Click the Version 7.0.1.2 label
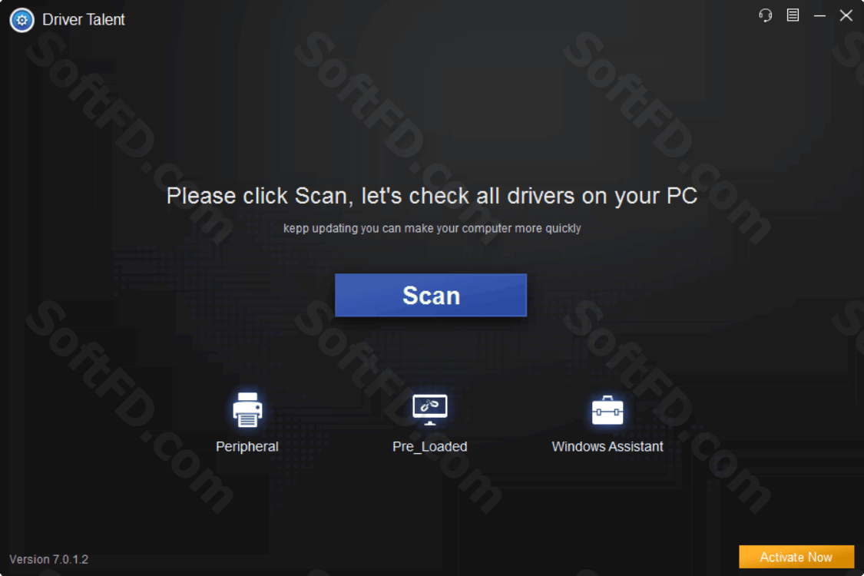The width and height of the screenshot is (864, 576). click(x=49, y=559)
